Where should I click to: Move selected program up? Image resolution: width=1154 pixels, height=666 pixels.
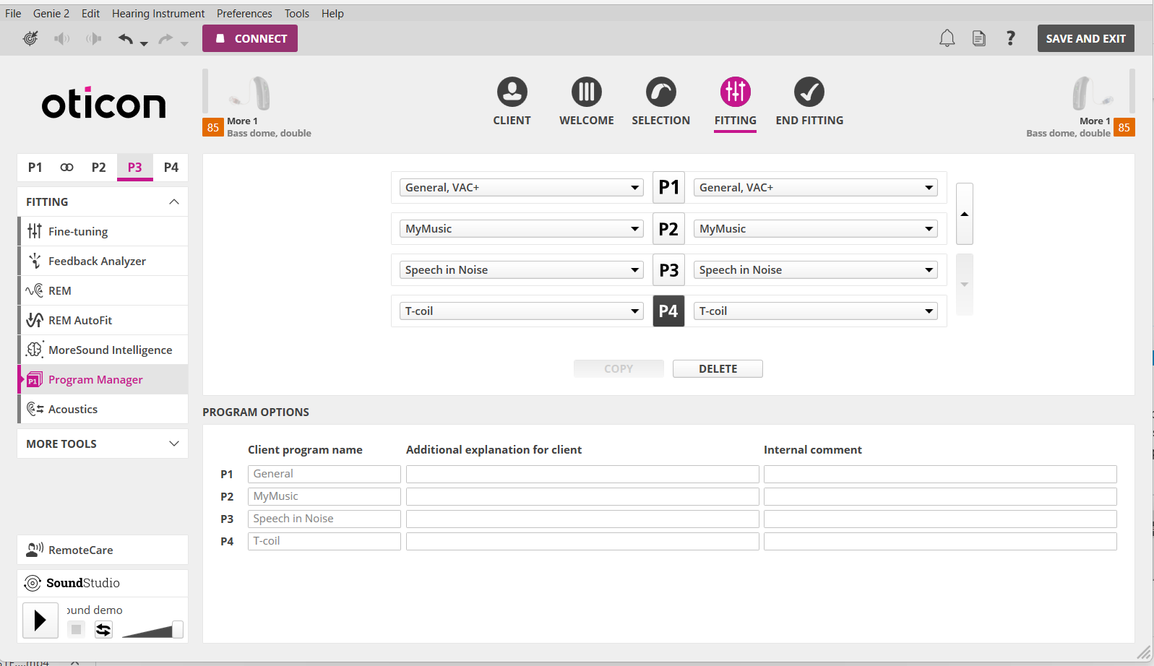tap(964, 214)
